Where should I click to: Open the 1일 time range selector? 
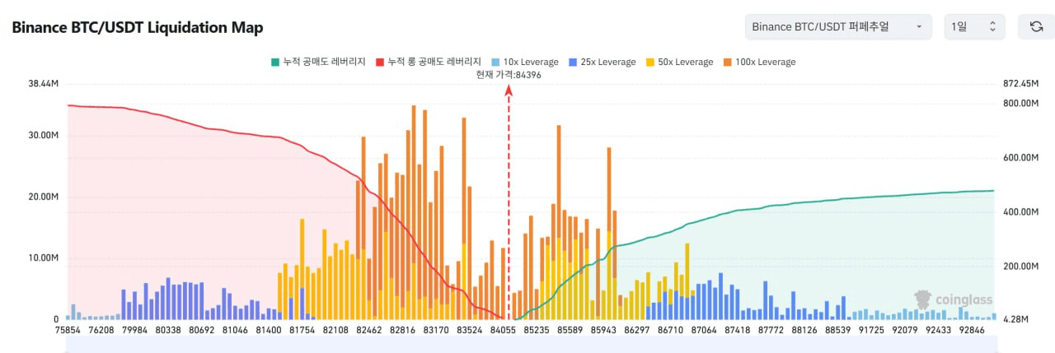(x=974, y=27)
